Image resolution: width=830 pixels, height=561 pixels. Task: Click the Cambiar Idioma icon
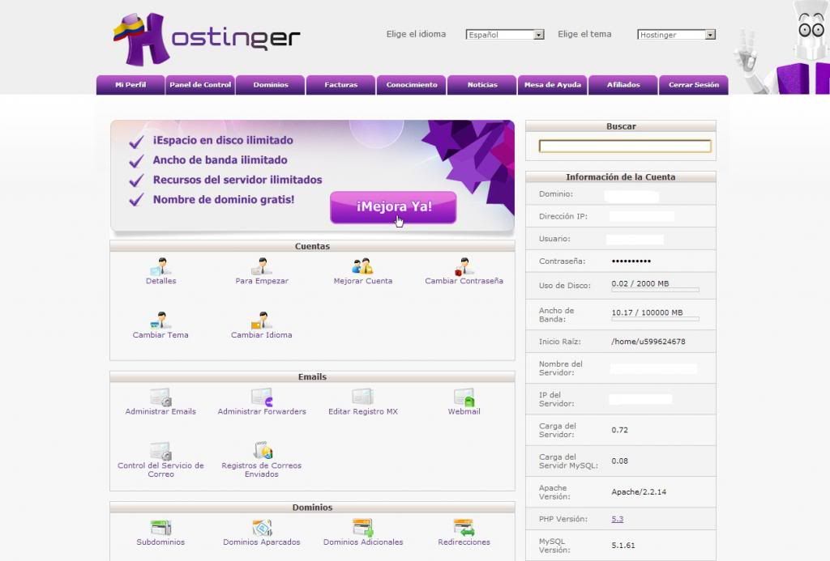[262, 320]
